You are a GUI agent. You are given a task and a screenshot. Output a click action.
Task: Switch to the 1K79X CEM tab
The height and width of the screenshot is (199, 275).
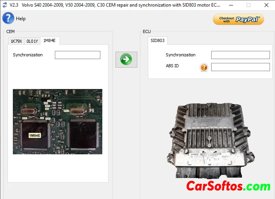16,41
